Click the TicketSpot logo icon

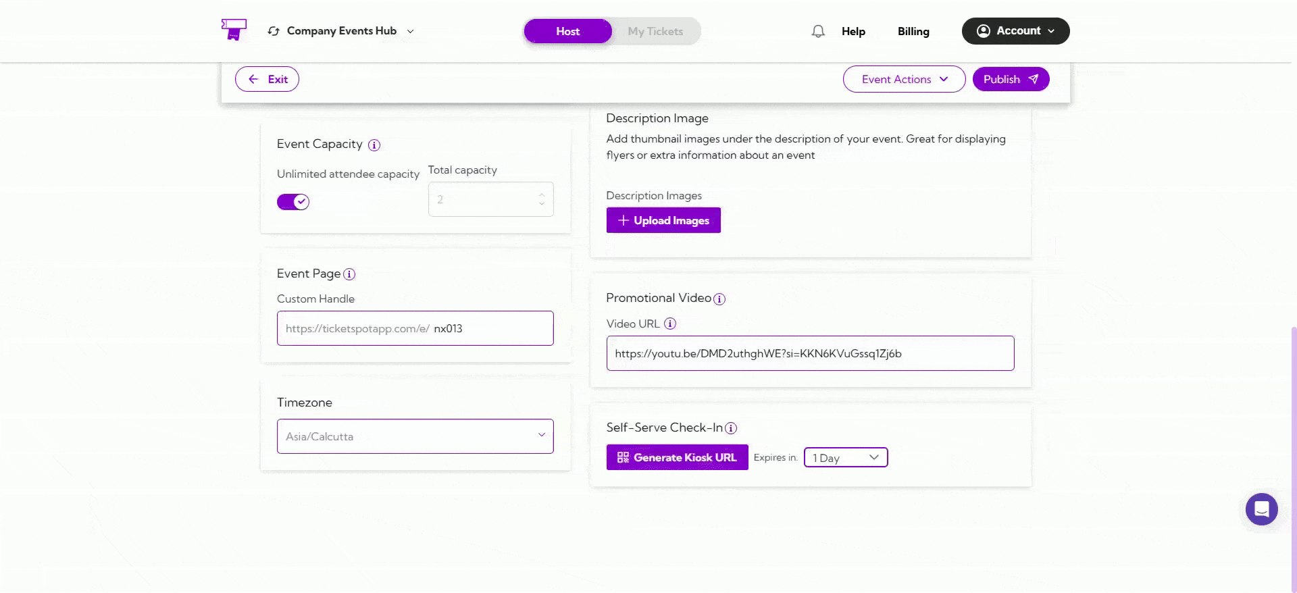[x=234, y=30]
